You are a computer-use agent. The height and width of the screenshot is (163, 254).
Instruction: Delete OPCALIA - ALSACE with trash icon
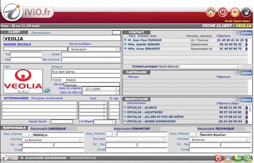(247, 108)
